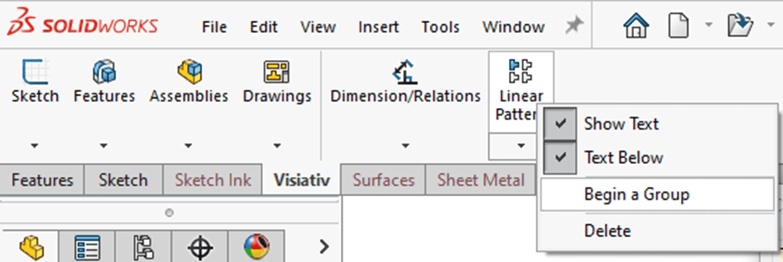Expand the Sketch flyout arrow
The width and height of the screenshot is (783, 262).
pos(34,145)
